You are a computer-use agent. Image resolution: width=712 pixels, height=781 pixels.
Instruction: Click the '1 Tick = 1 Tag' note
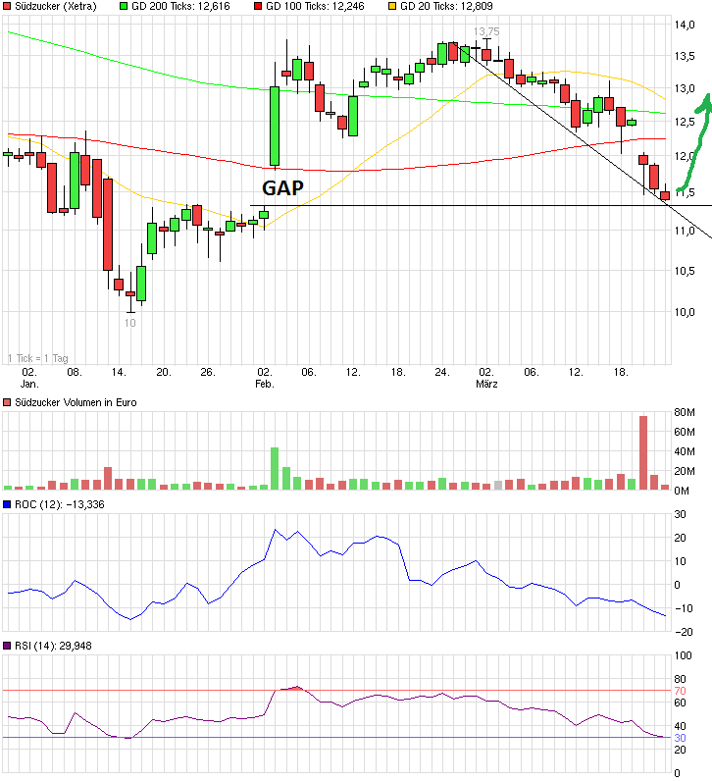(38, 358)
